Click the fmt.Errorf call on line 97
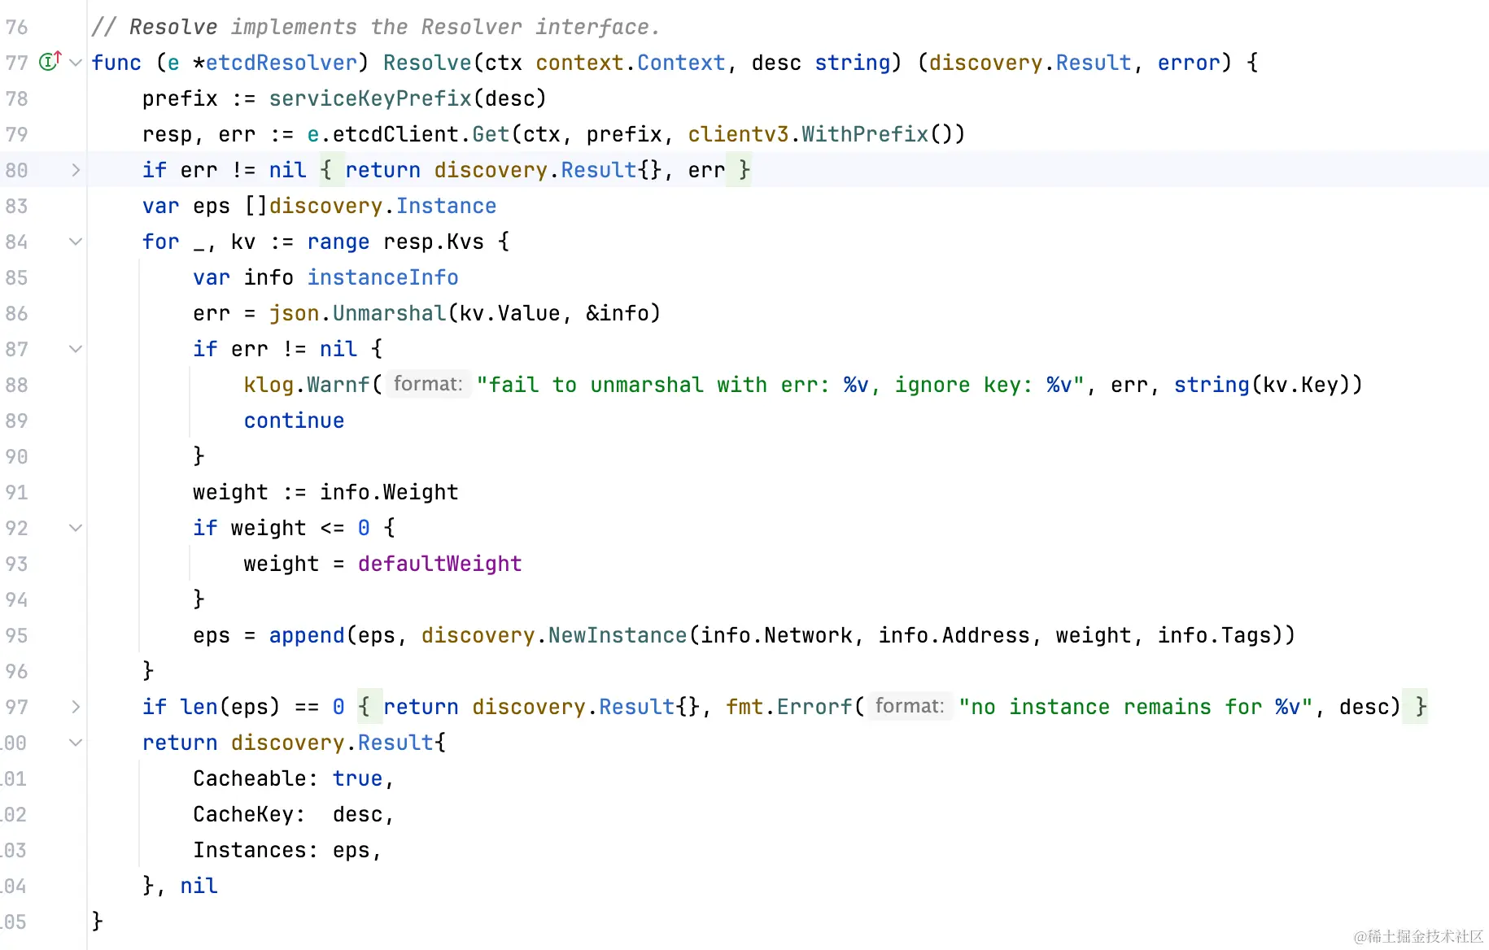 click(788, 707)
